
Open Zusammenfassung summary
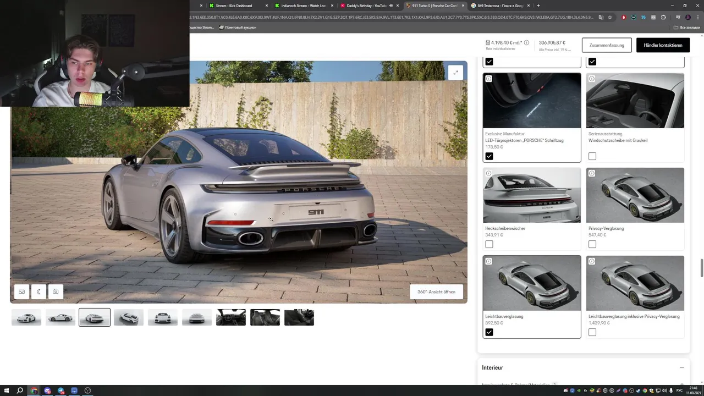[x=607, y=45]
